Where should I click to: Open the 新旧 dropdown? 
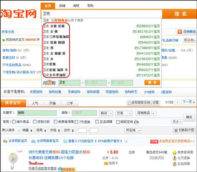[106, 113]
